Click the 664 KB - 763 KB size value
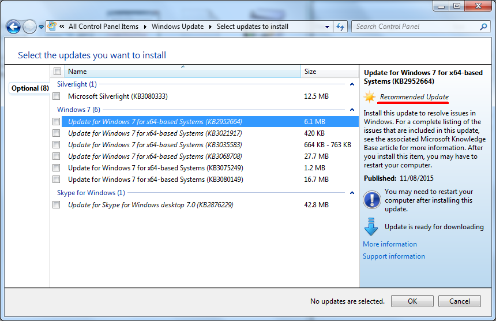This screenshot has width=496, height=321. [328, 145]
